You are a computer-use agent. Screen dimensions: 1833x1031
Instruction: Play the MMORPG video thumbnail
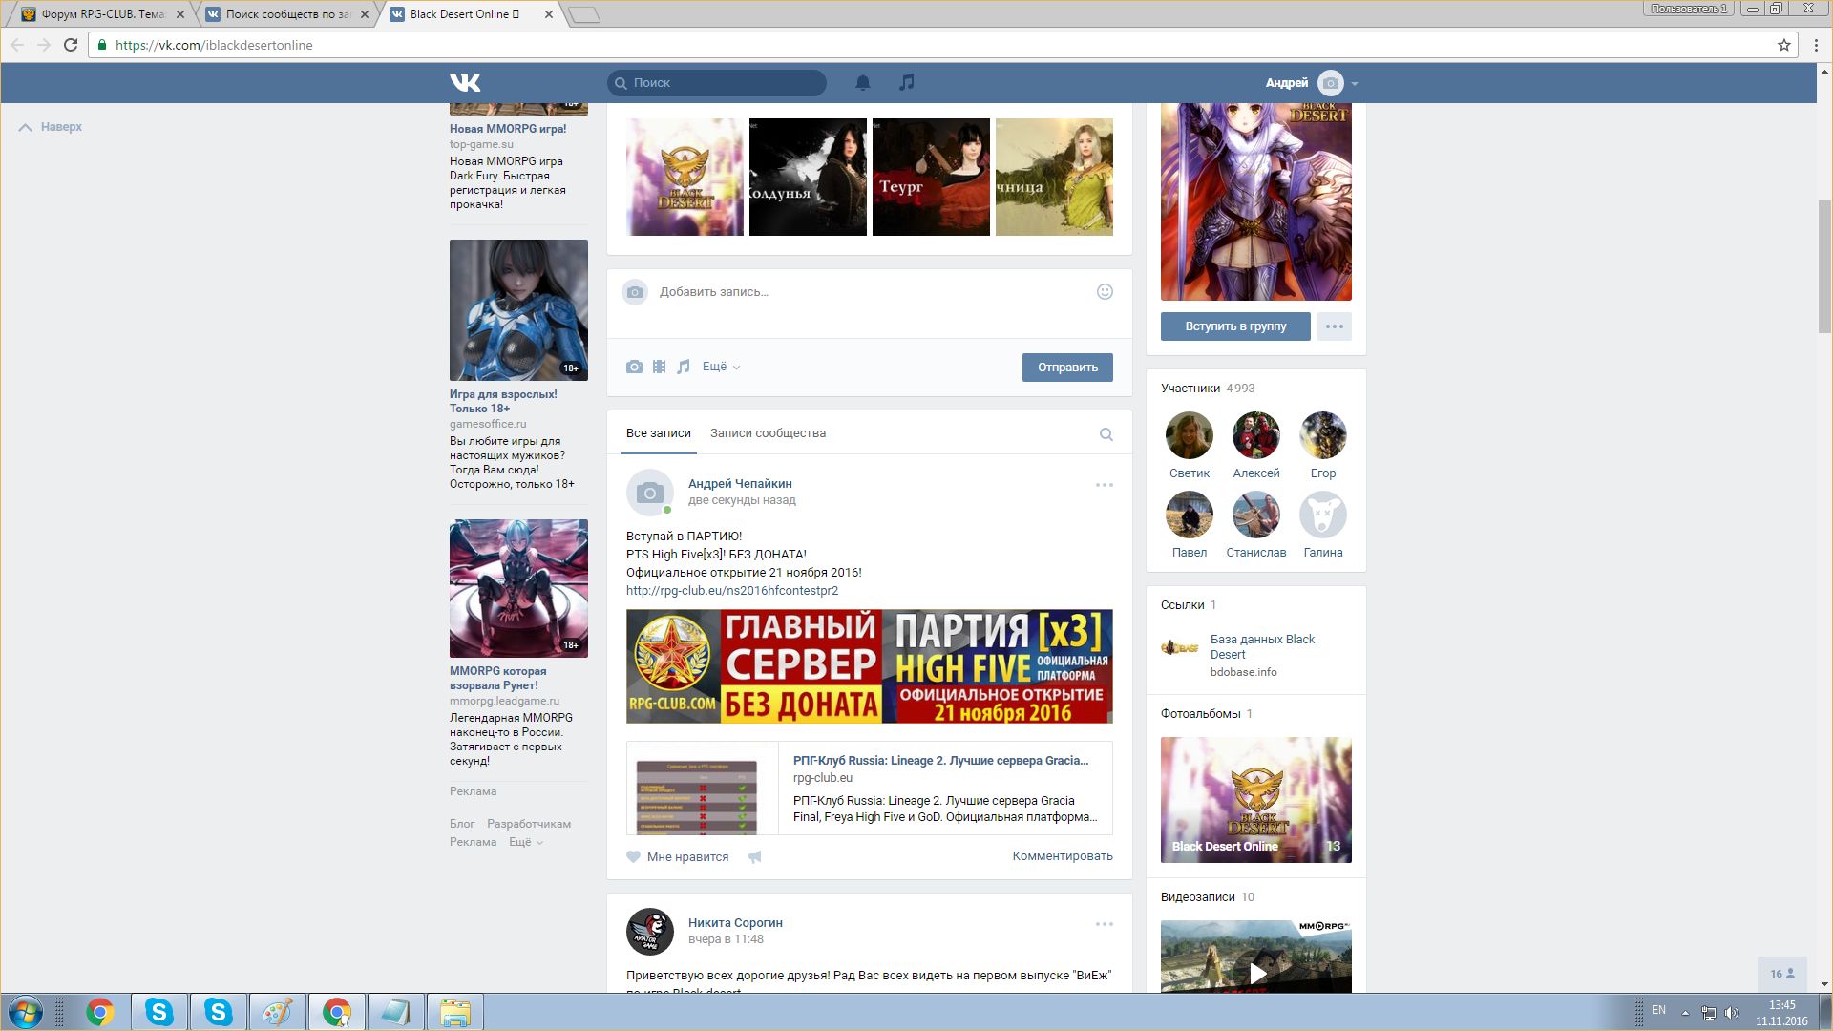pos(1257,972)
